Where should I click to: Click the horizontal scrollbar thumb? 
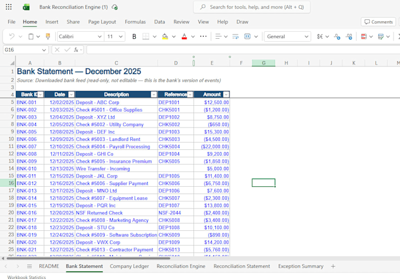(x=88, y=258)
